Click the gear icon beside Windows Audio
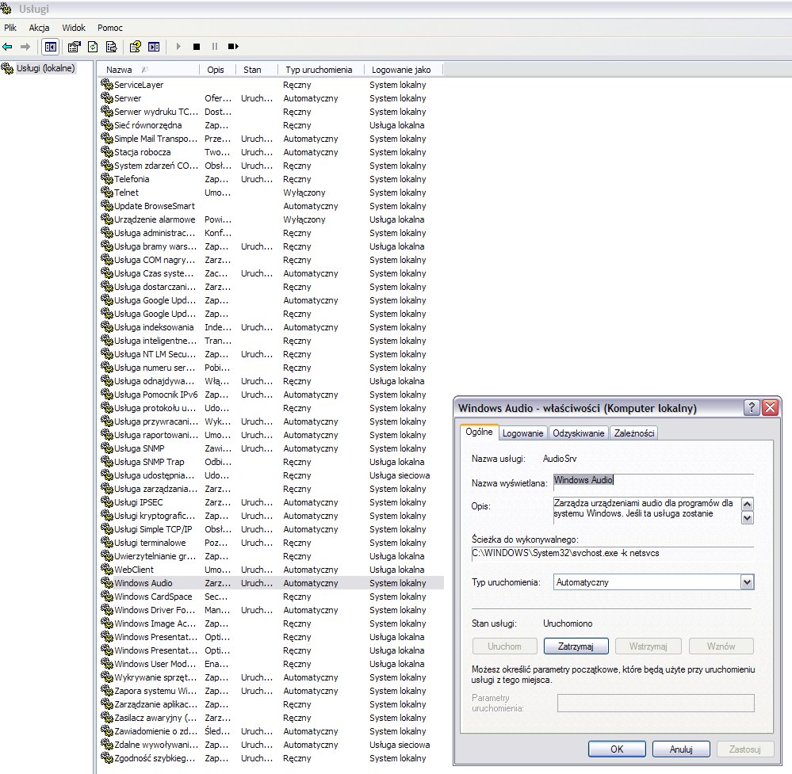 coord(106,582)
